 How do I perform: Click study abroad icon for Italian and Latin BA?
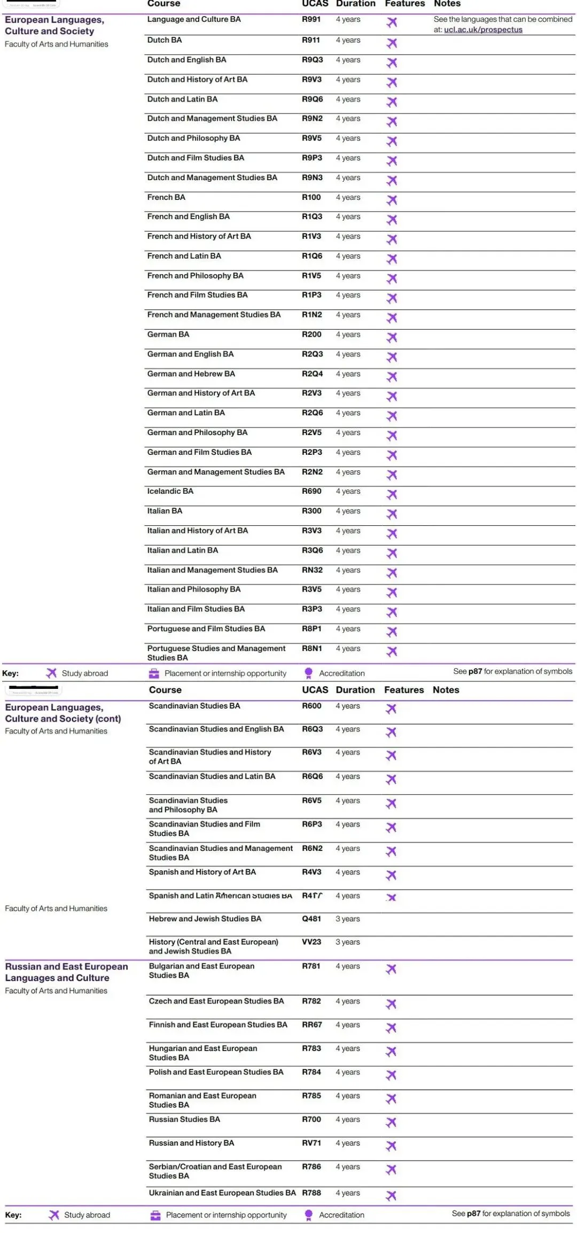point(392,554)
